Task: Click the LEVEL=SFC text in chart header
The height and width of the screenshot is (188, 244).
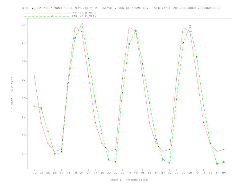Action: [151, 8]
